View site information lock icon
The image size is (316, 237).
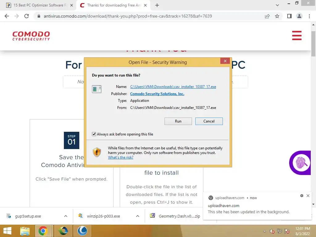tap(39, 16)
